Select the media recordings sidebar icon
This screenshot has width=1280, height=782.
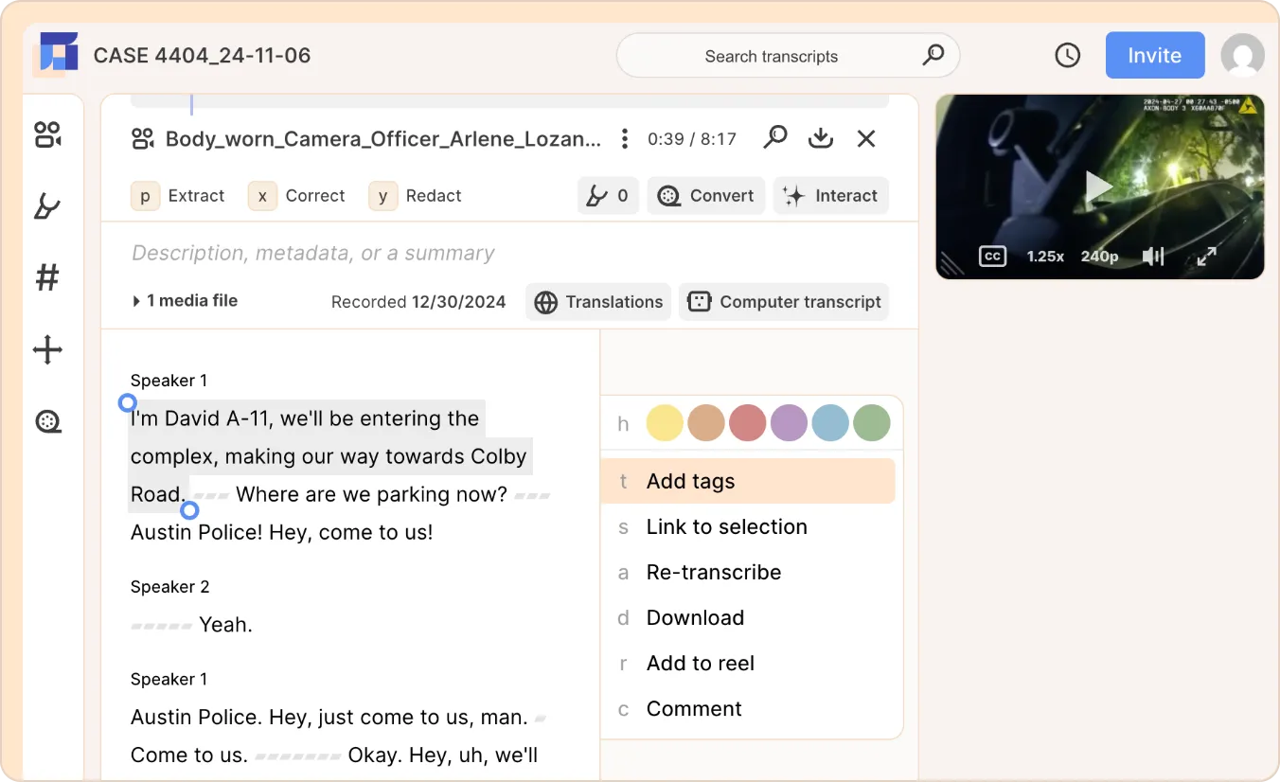click(x=47, y=134)
